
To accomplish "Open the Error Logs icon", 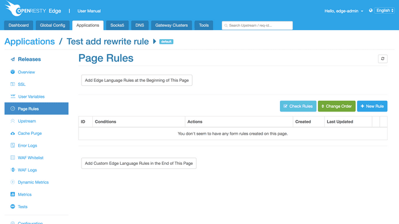I will coord(13,146).
